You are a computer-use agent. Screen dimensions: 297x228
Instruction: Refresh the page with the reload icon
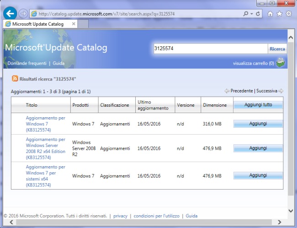[x=258, y=14]
